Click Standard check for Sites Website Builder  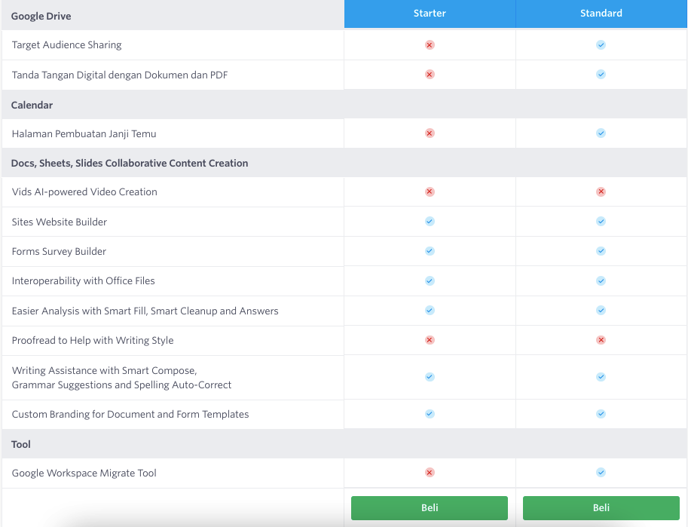point(601,222)
